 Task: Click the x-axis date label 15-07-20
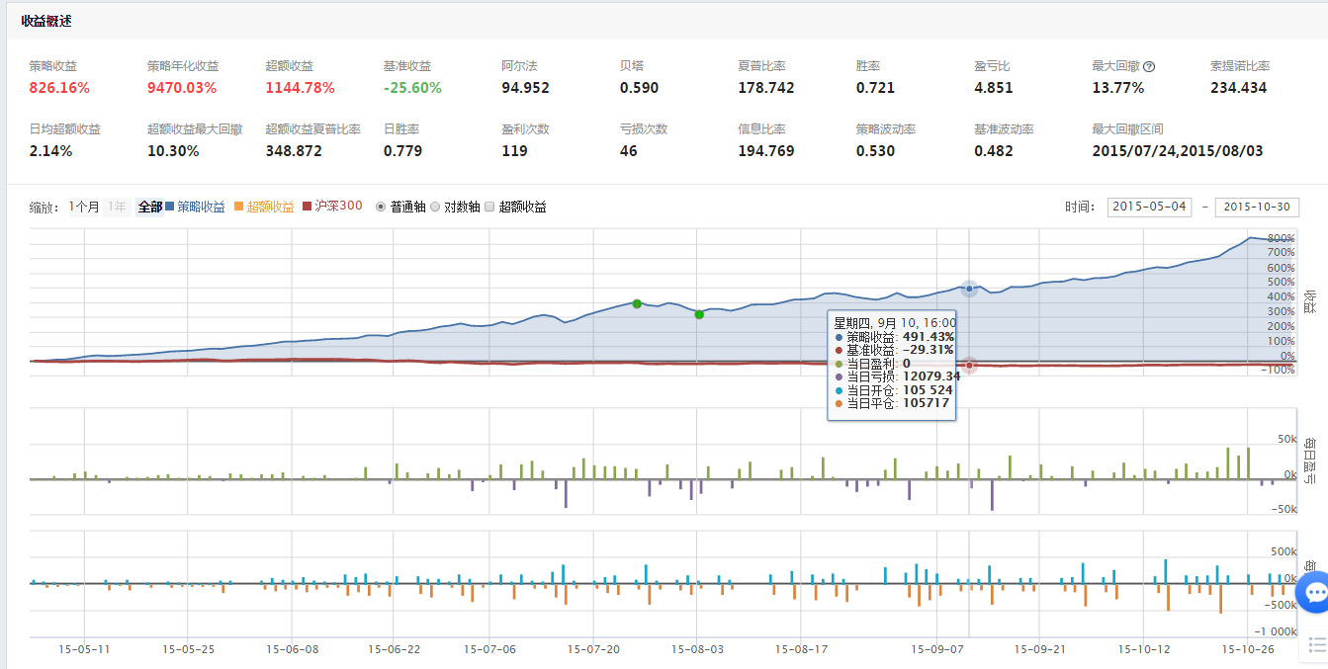click(x=592, y=649)
